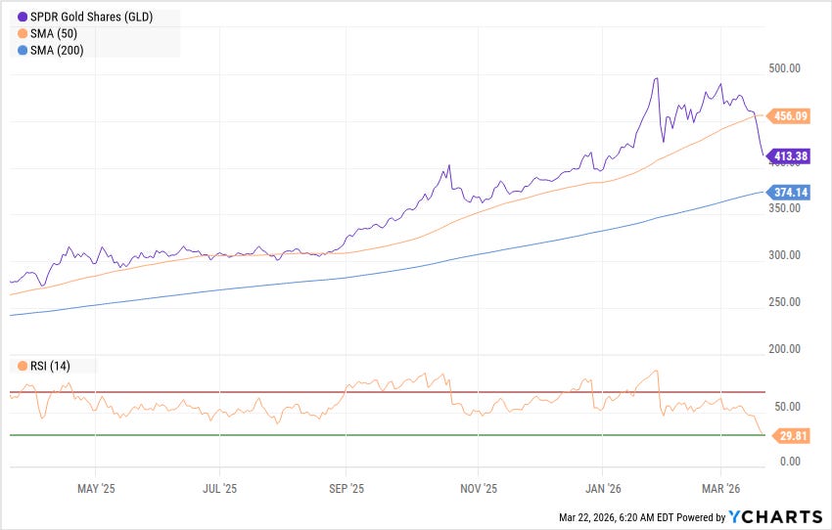This screenshot has height=530, width=832.
Task: Click the JAN '26 x-axis label
Action: pyautogui.click(x=603, y=489)
